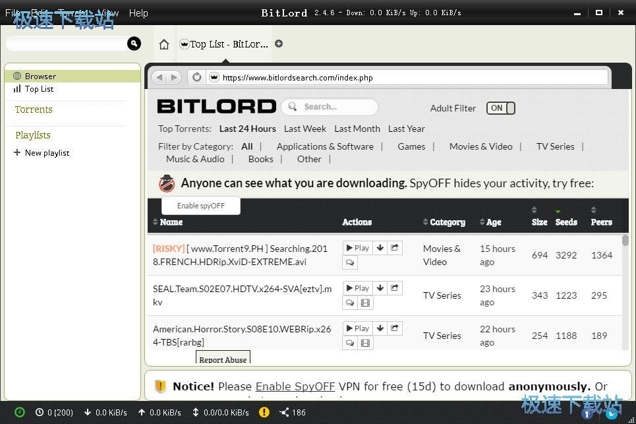The image size is (636, 424).
Task: Click the sidebar search input box
Action: pyautogui.click(x=67, y=44)
